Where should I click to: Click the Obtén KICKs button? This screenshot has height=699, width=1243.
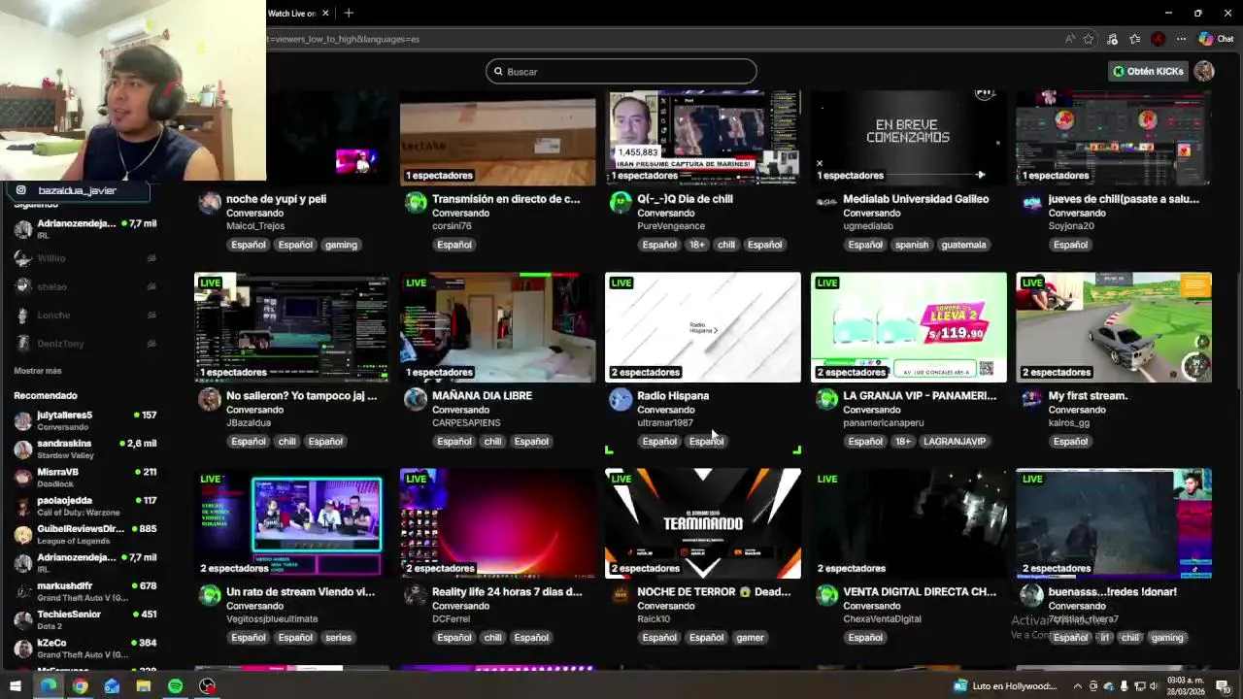pos(1148,71)
